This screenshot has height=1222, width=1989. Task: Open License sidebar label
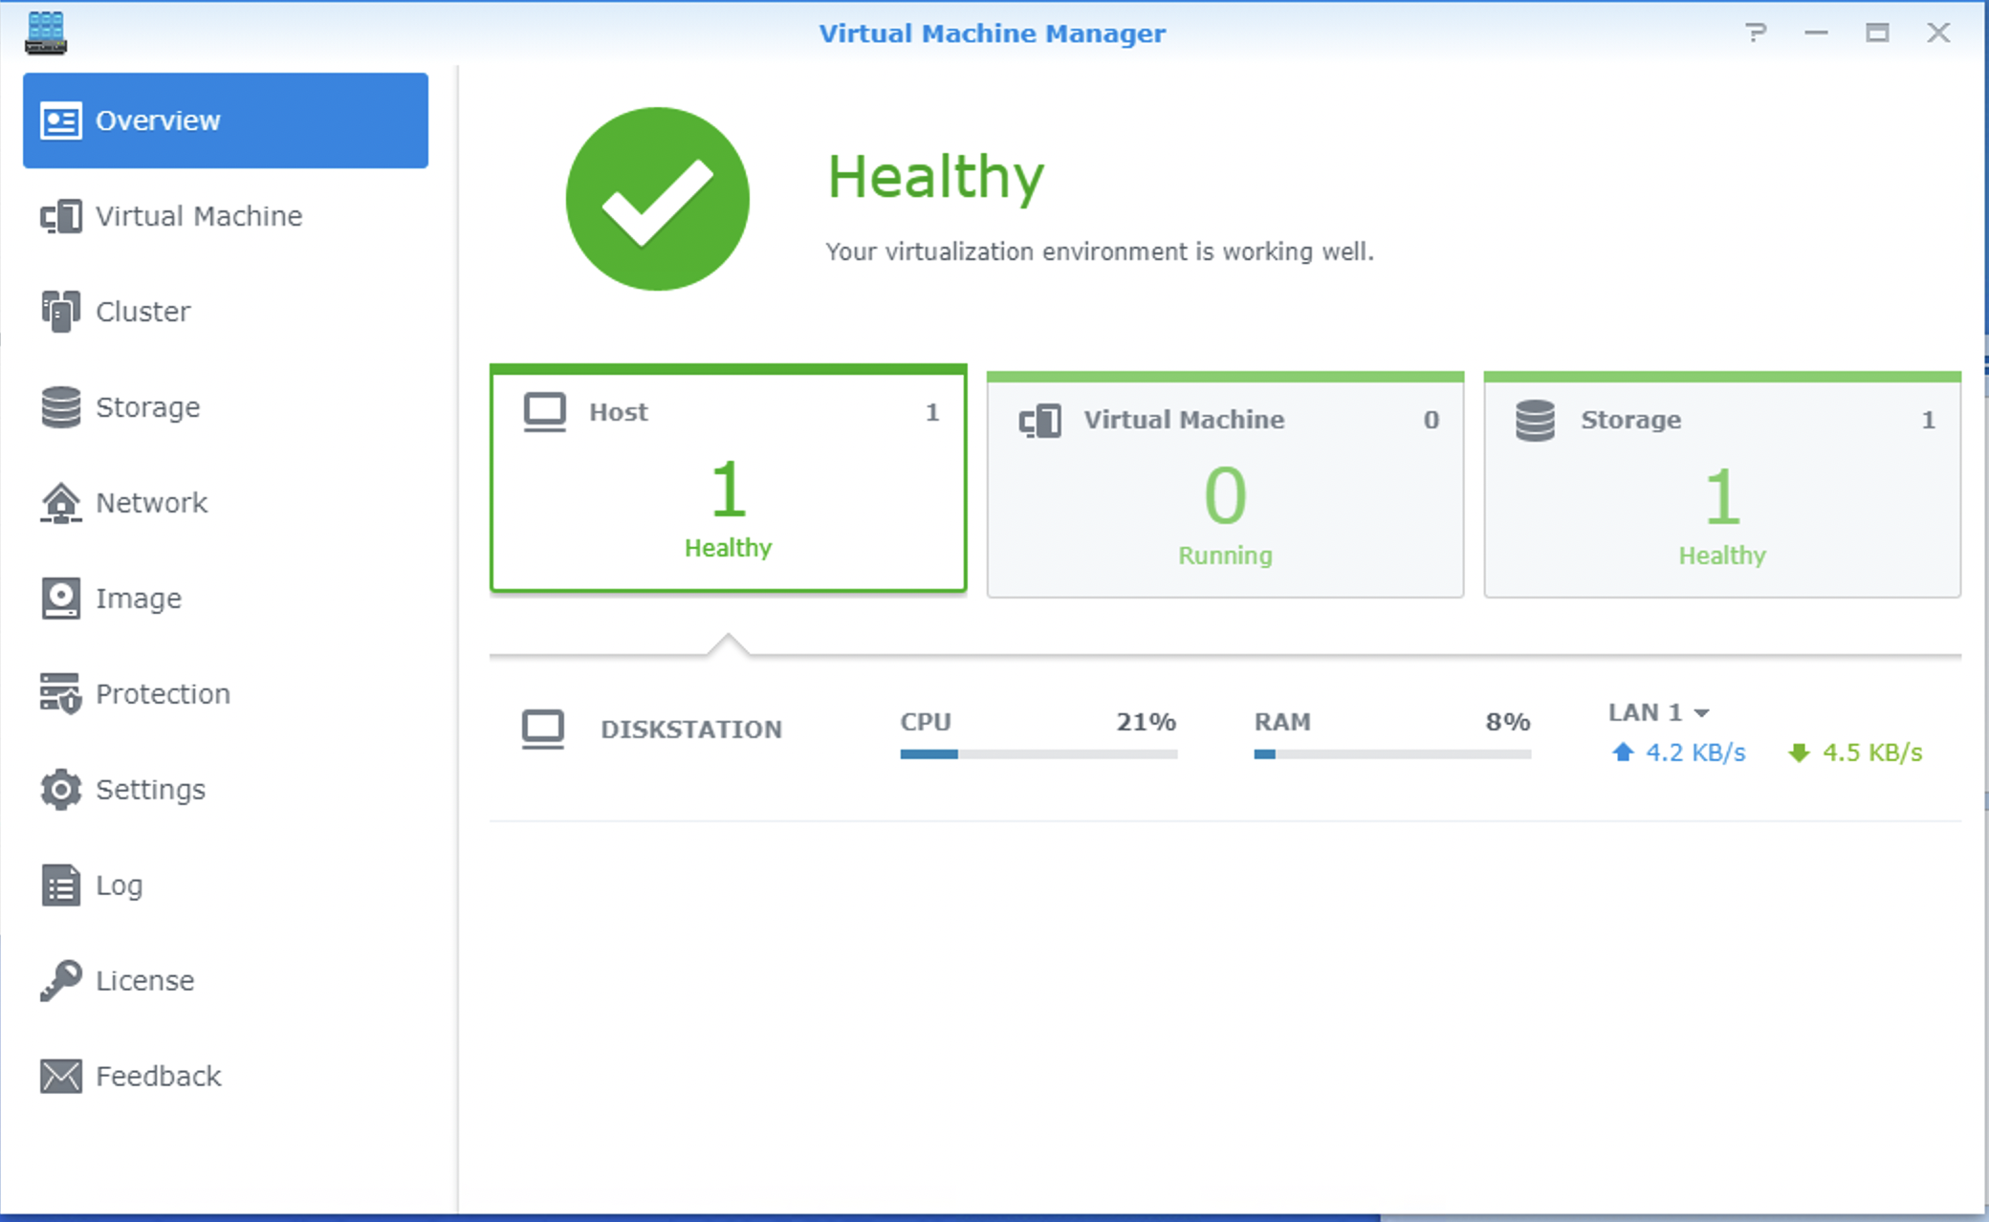[x=144, y=981]
